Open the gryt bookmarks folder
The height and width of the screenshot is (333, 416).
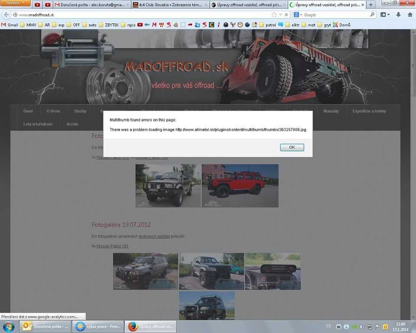[324, 25]
